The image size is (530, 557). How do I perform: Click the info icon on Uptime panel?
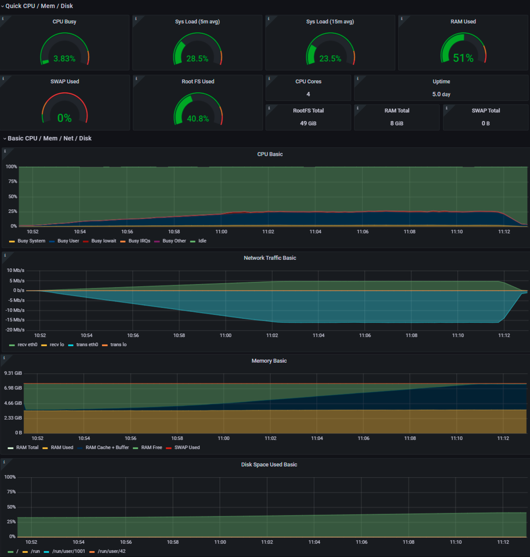click(x=357, y=78)
